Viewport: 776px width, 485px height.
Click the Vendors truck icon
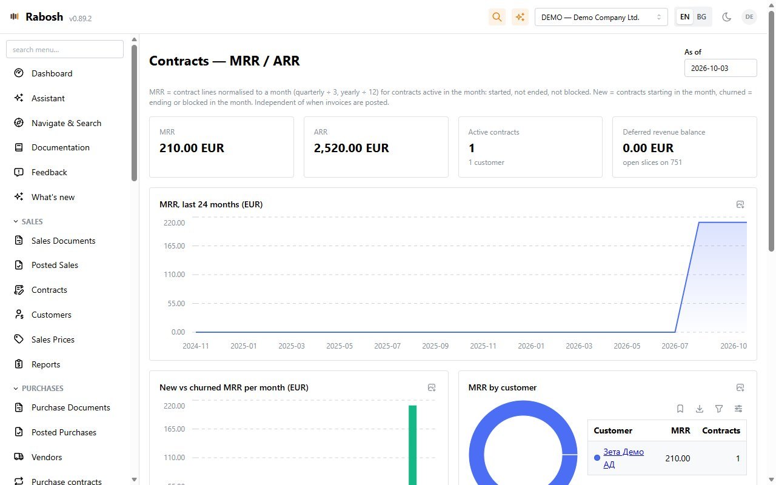pos(19,457)
